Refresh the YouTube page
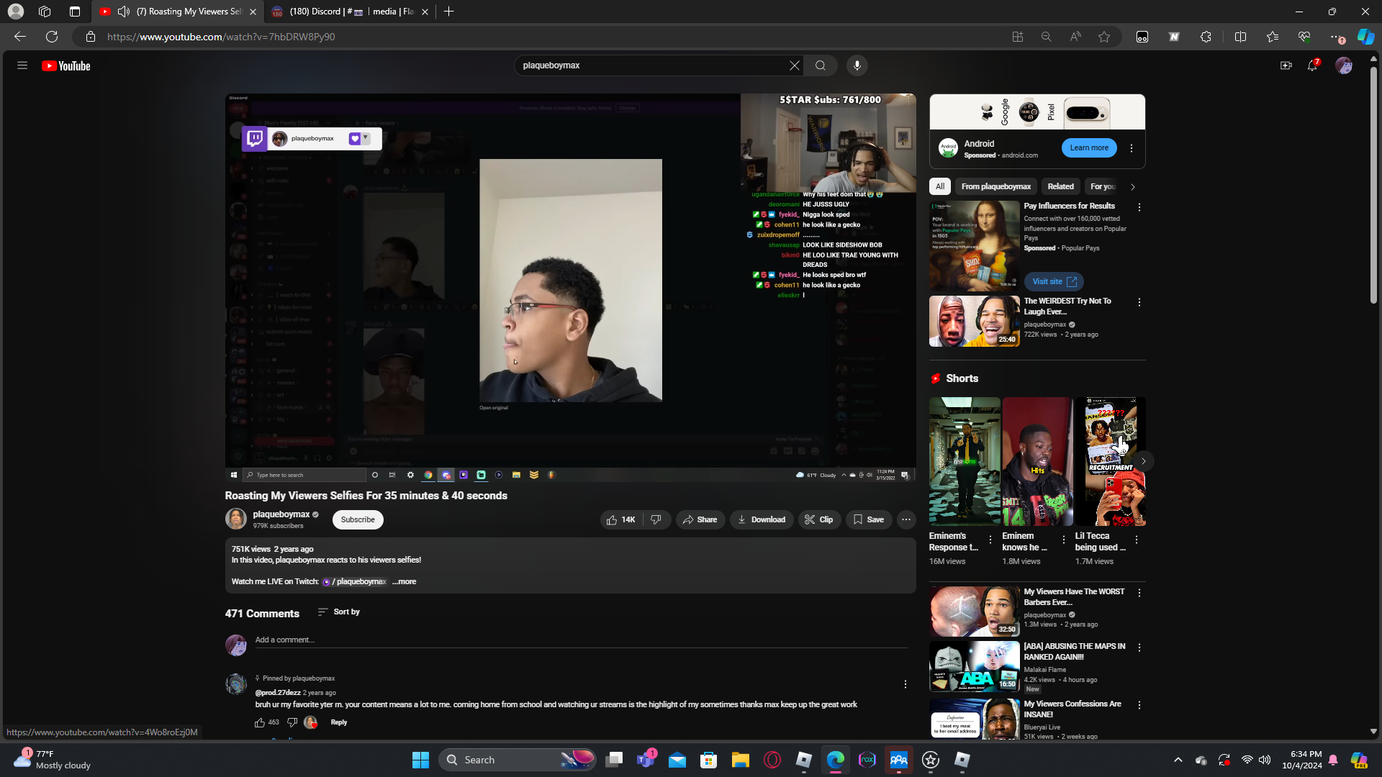The width and height of the screenshot is (1382, 777). (x=52, y=37)
